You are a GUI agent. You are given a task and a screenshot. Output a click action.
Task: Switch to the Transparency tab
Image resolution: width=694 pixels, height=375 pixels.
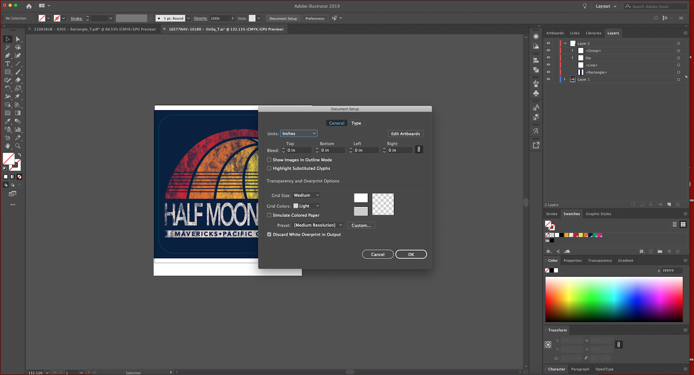(x=600, y=261)
